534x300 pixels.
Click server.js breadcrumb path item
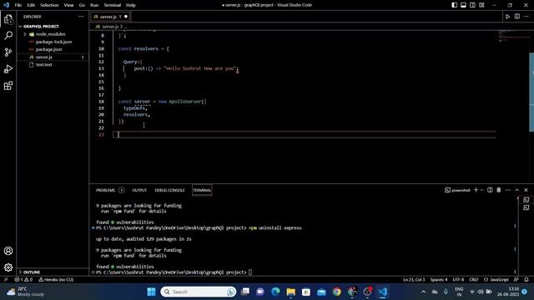[110, 26]
